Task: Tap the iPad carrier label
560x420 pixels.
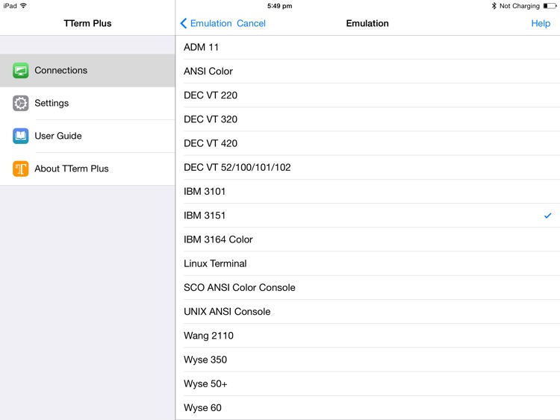Action: click(10, 6)
